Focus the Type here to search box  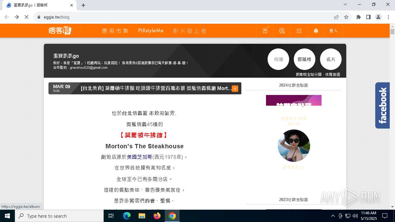[59, 216]
